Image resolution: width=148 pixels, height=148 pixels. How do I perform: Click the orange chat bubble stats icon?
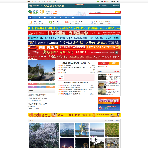point(30,22)
